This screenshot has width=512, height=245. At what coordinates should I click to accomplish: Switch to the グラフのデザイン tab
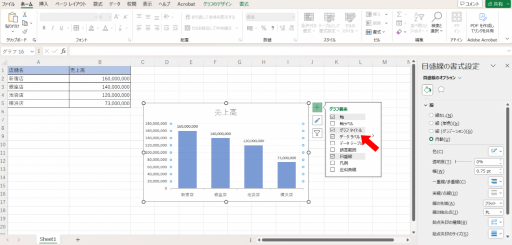(x=216, y=3)
